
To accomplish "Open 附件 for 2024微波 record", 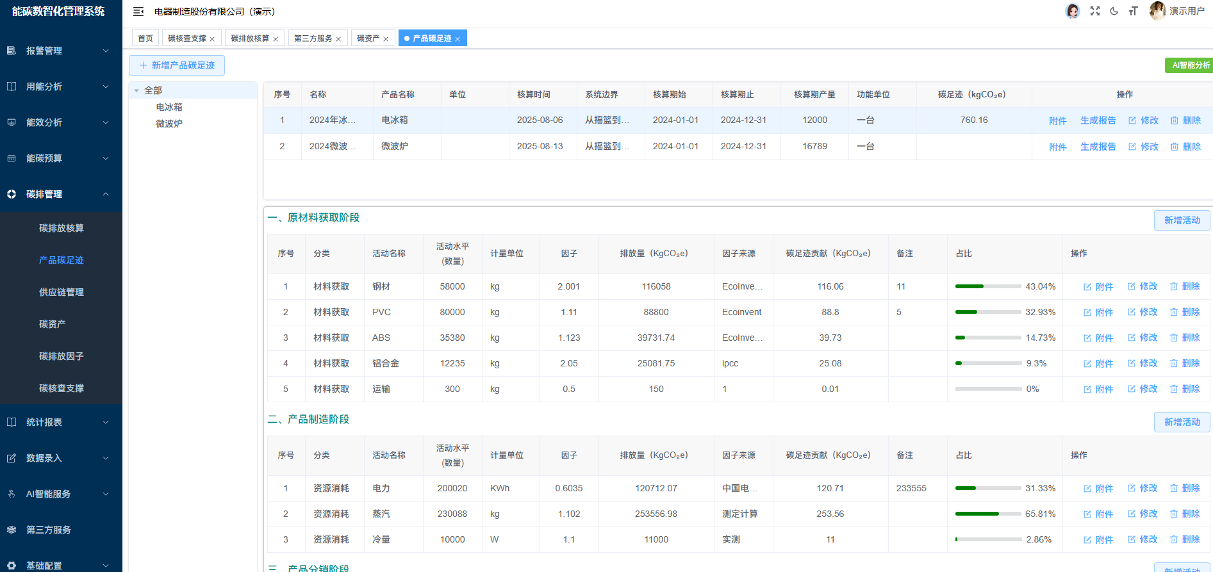I will (x=1058, y=147).
